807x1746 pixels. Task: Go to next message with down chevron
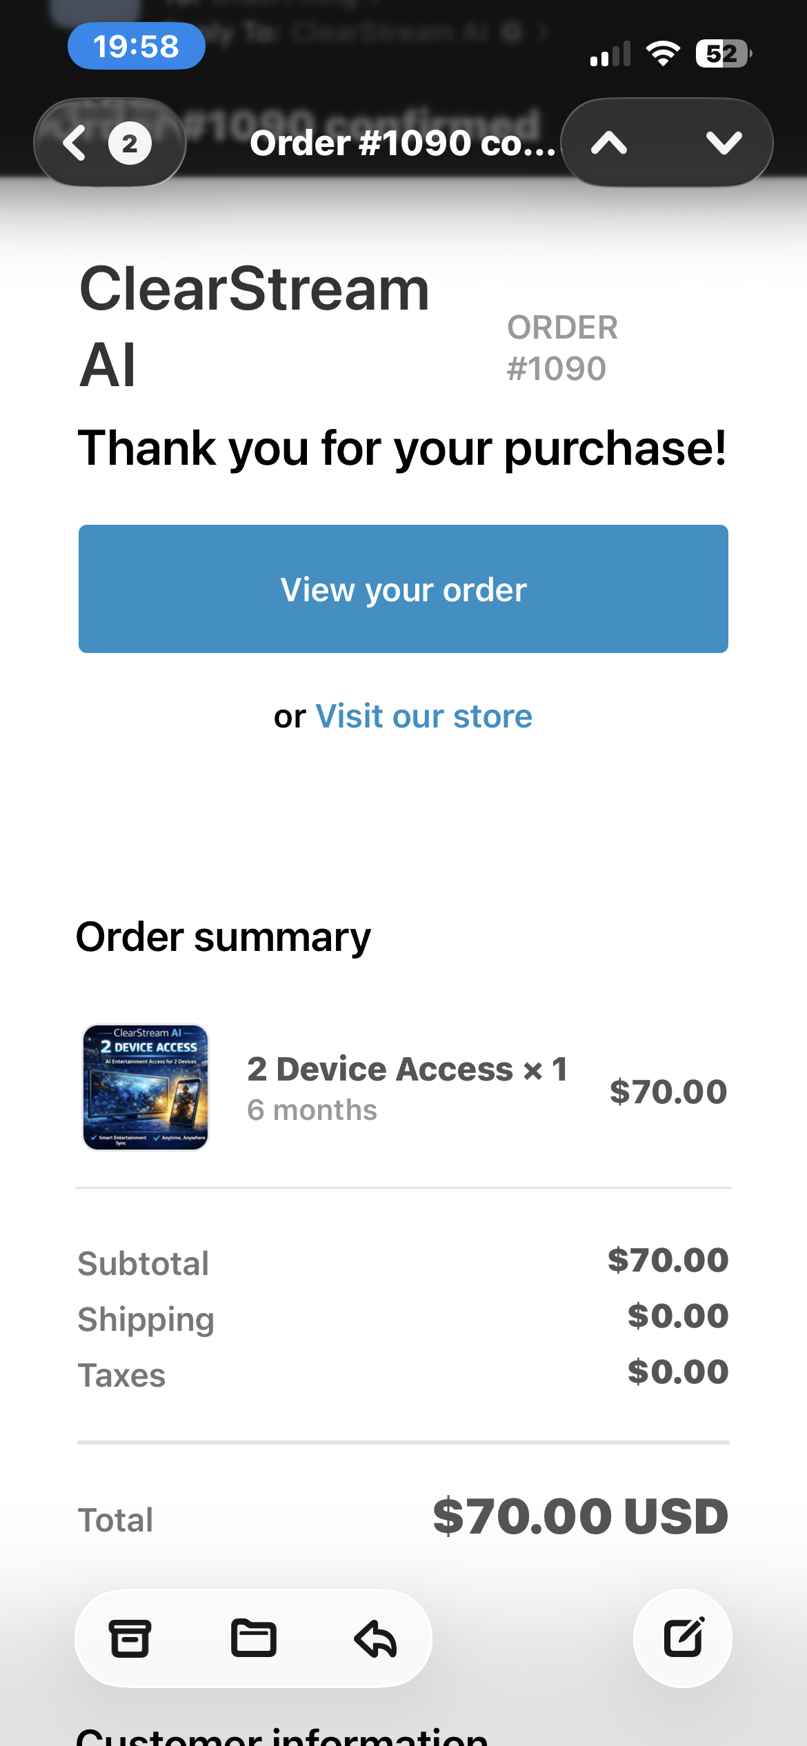point(724,143)
